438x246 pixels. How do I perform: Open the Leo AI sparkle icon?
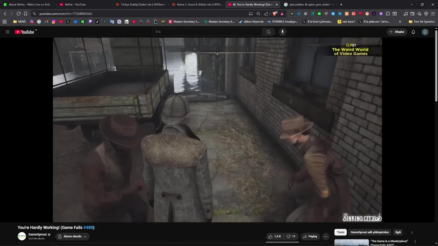pyautogui.click(x=419, y=14)
